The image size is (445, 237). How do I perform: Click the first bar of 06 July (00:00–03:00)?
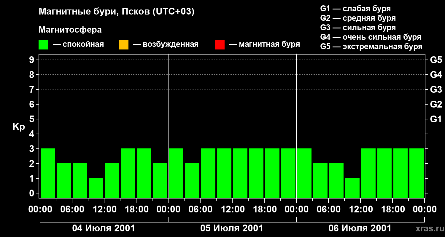(304, 173)
